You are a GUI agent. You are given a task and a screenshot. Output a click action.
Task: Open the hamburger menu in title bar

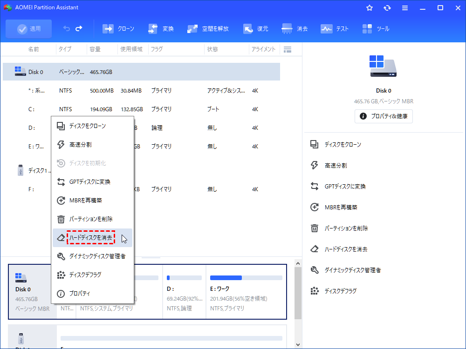tap(405, 8)
